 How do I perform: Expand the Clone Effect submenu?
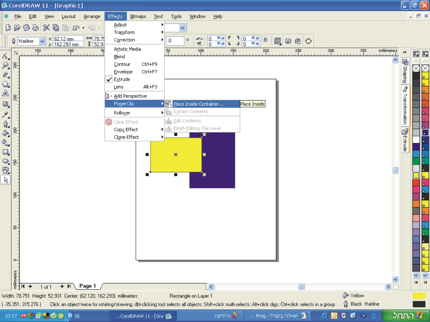point(135,137)
